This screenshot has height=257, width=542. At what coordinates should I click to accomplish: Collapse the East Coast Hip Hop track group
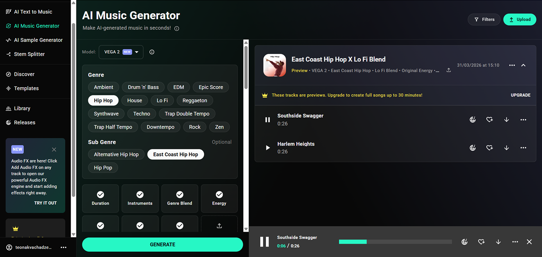(x=523, y=65)
